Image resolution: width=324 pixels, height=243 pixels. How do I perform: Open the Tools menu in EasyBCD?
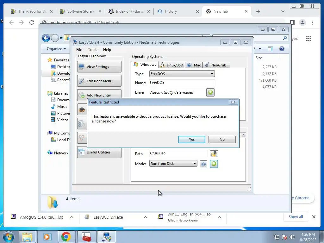[x=92, y=50]
